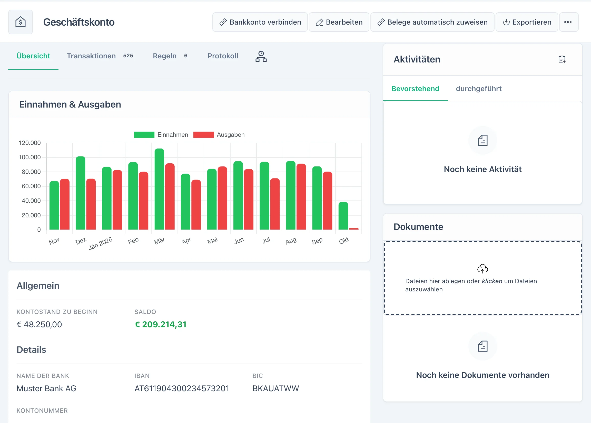The height and width of the screenshot is (423, 591).
Task: Click the red Dez expenses bar
Action: click(x=91, y=204)
